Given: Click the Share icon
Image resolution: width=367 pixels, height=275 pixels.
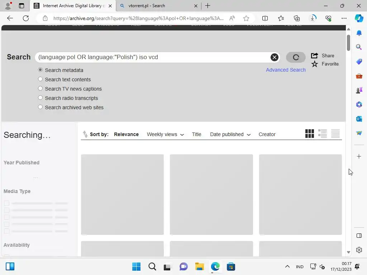Looking at the screenshot, I should (x=314, y=56).
